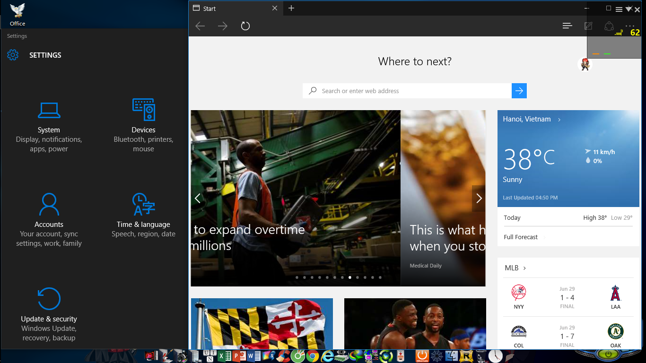Open Accounts settings

[x=49, y=220]
